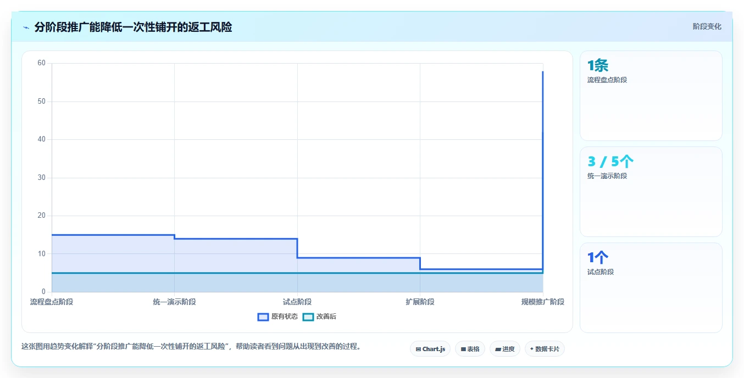Select the 数据卡片 tag
Screen dimensions: 744x378
(545, 349)
